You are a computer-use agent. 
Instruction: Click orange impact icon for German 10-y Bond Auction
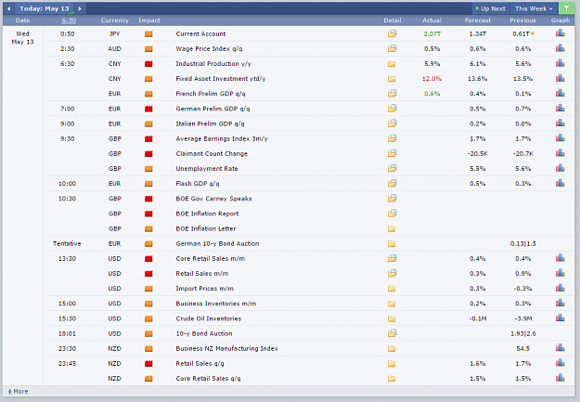point(148,243)
